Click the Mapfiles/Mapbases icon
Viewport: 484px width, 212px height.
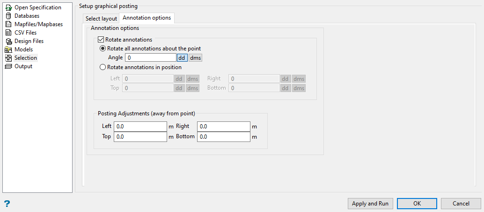pos(8,24)
